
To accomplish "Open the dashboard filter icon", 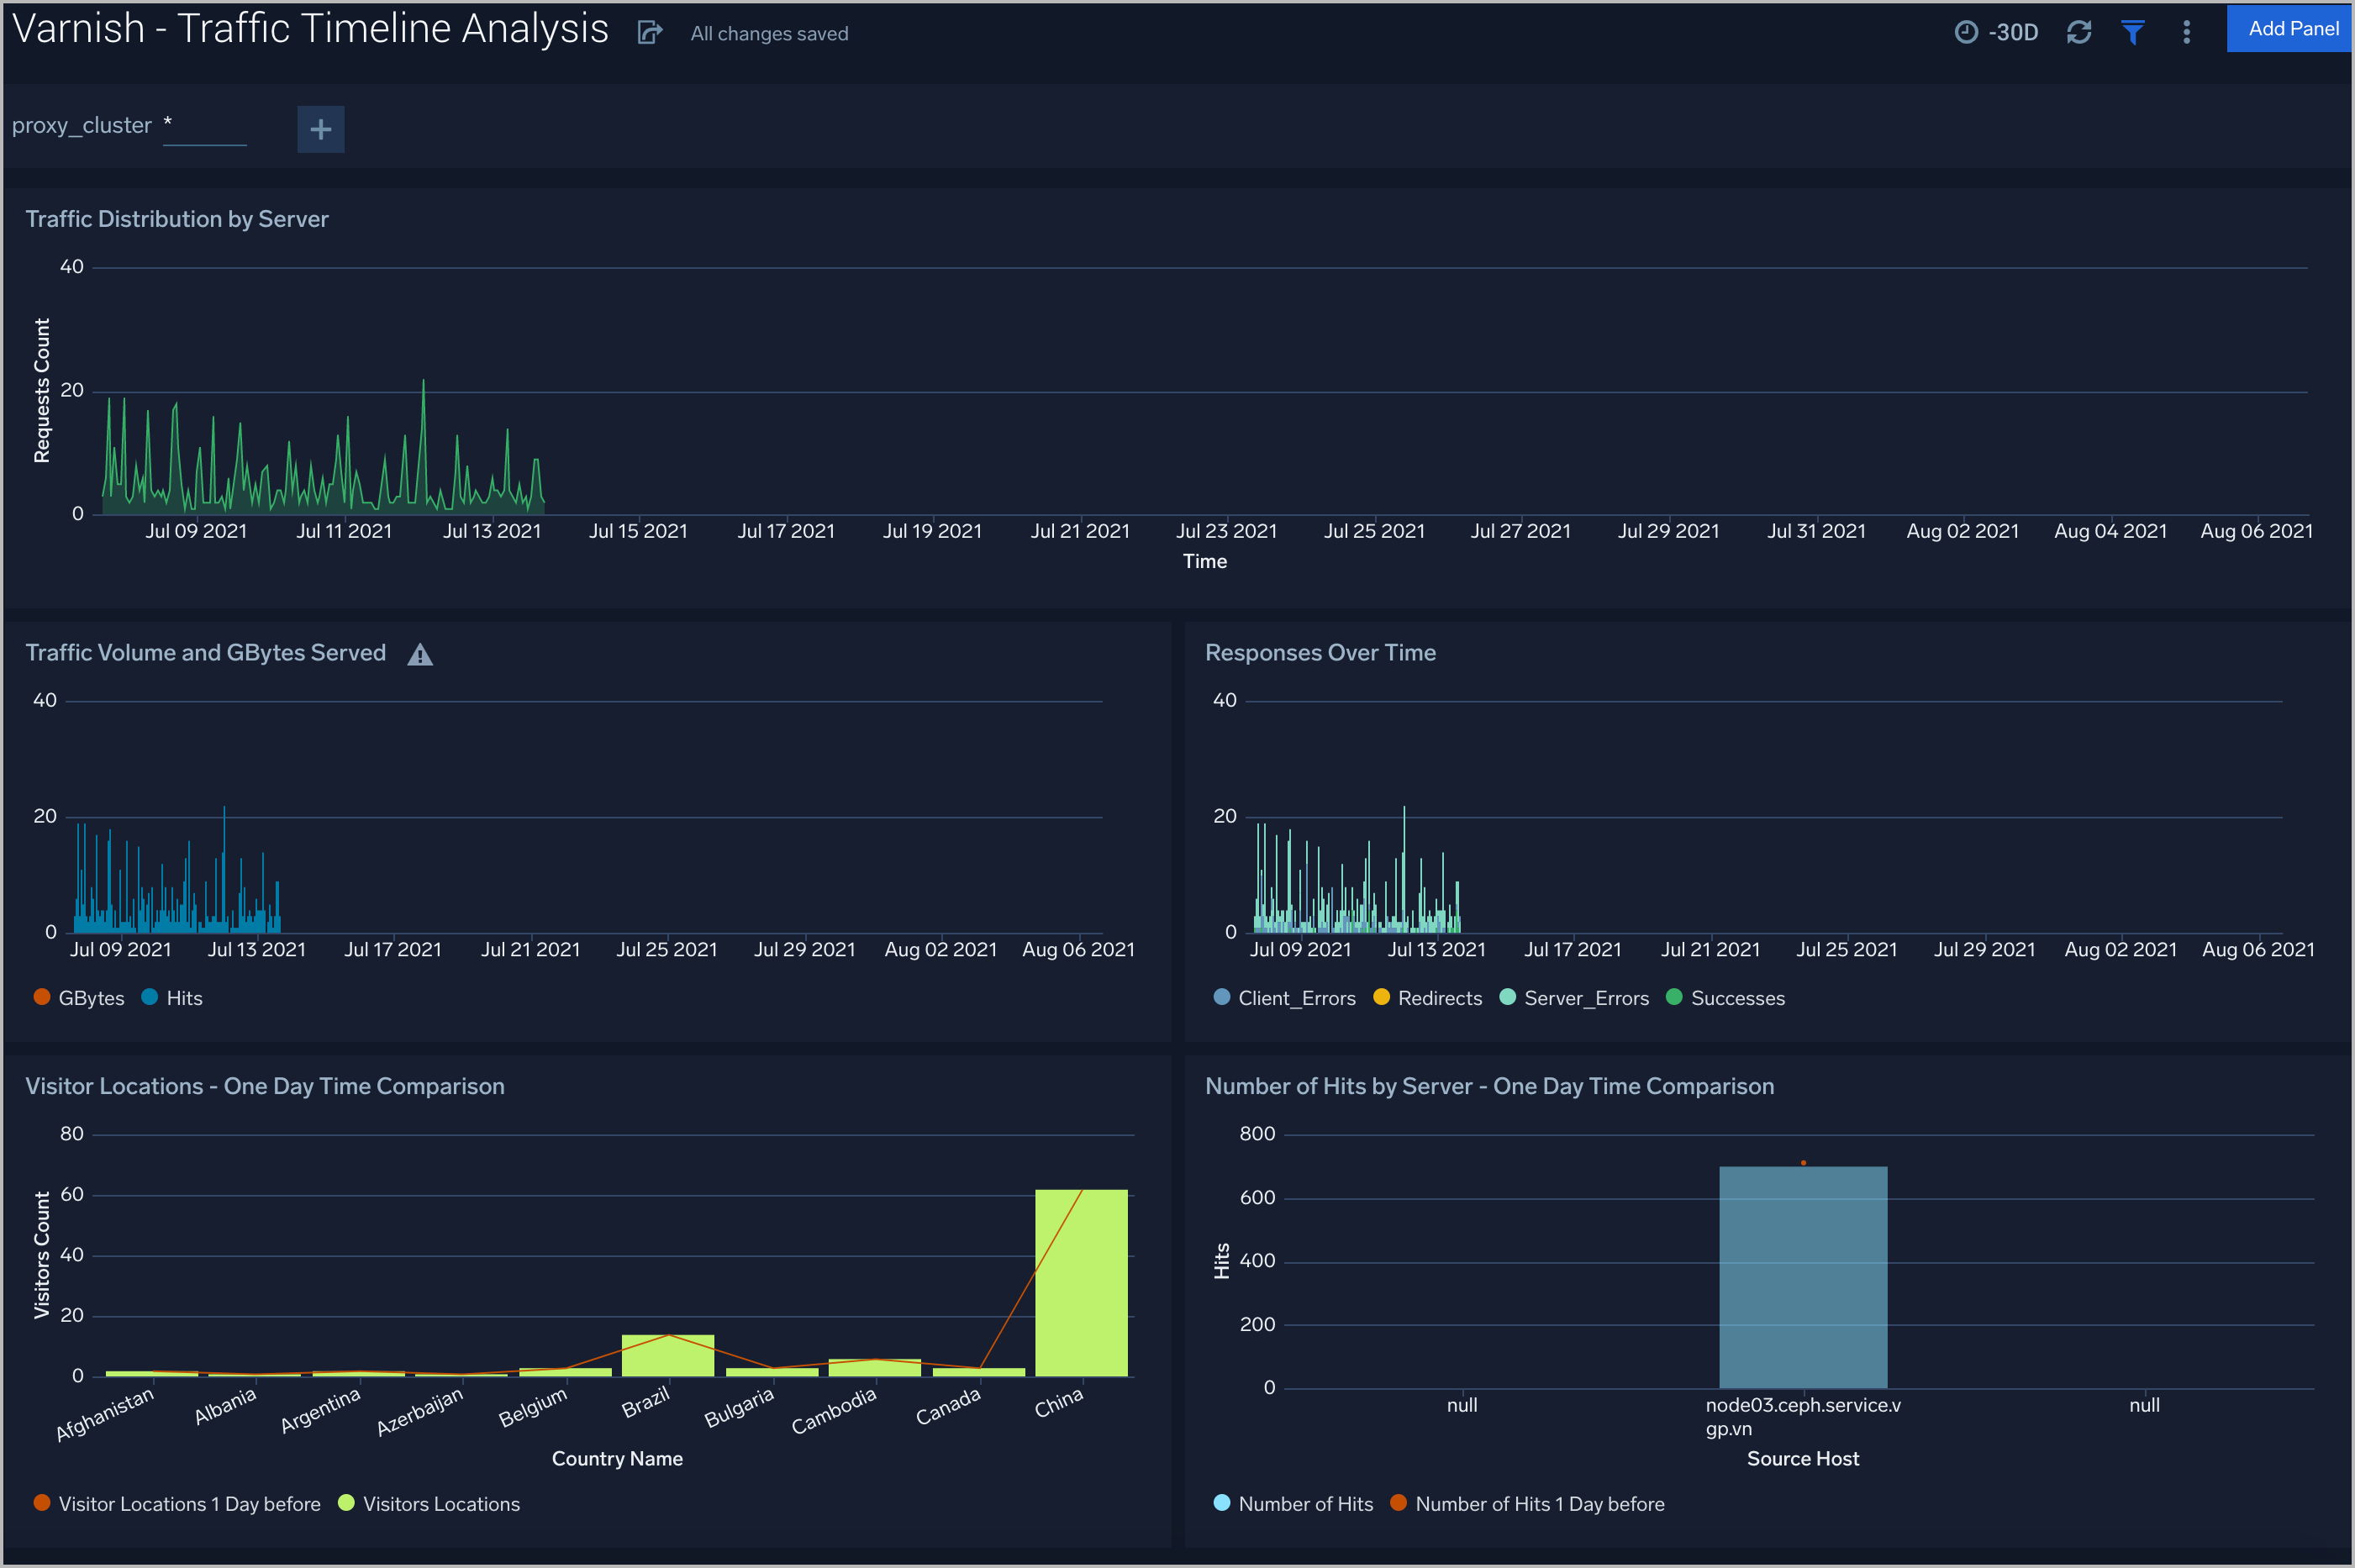I will point(2134,31).
